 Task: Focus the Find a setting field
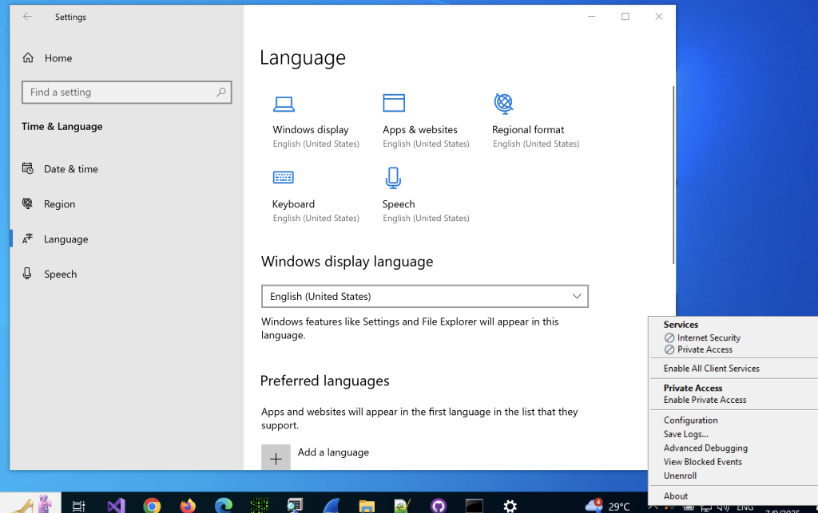click(x=127, y=93)
